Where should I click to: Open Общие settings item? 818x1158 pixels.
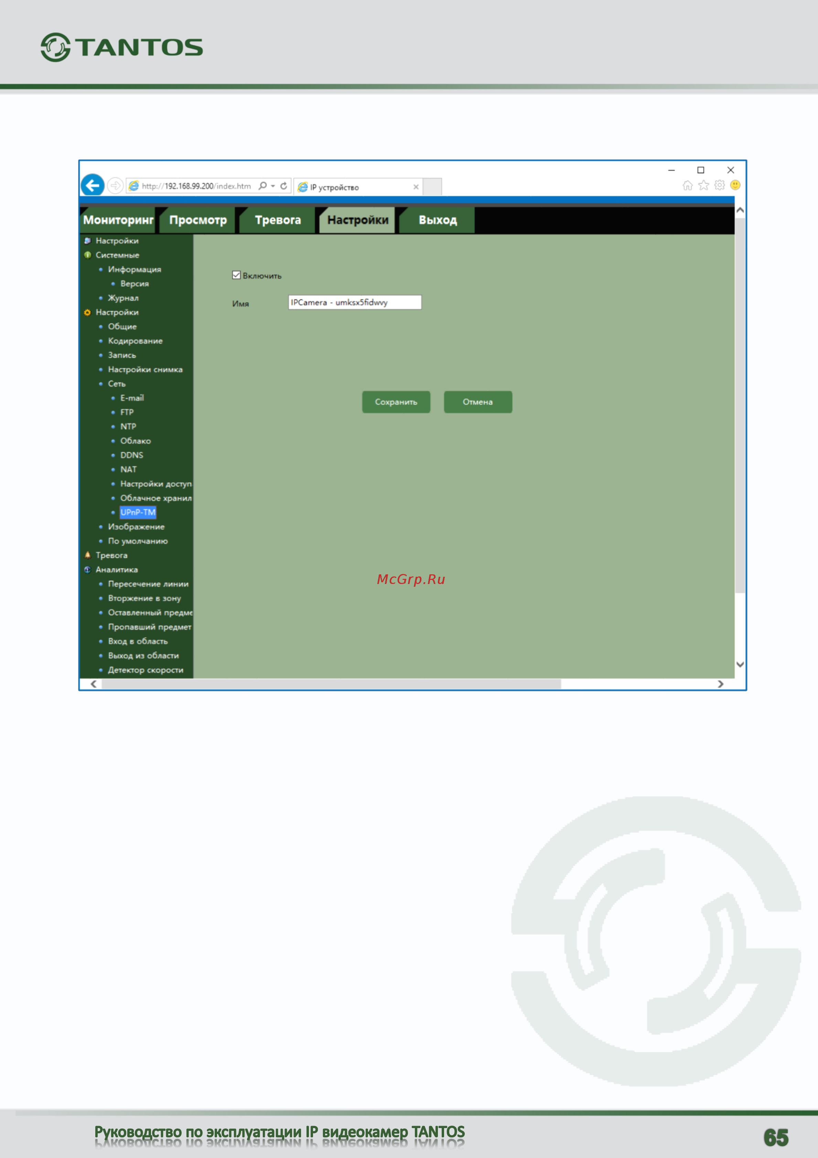pyautogui.click(x=122, y=326)
